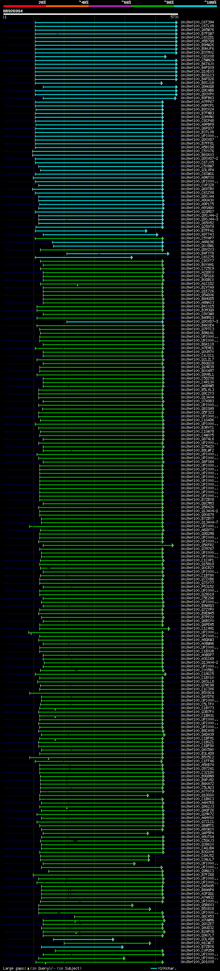The image size is (220, 971).
Task: Click the UniRef100_B5X9C4 label
Action: (x=197, y=693)
